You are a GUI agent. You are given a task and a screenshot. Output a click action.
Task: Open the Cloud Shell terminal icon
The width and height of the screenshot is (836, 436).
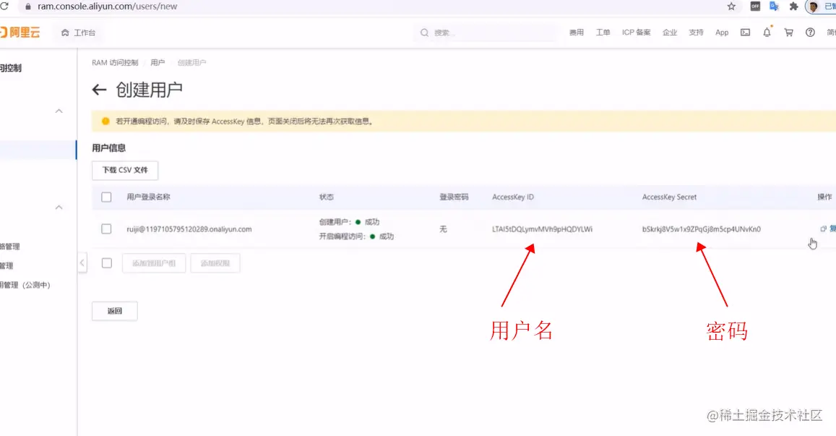[x=746, y=33]
